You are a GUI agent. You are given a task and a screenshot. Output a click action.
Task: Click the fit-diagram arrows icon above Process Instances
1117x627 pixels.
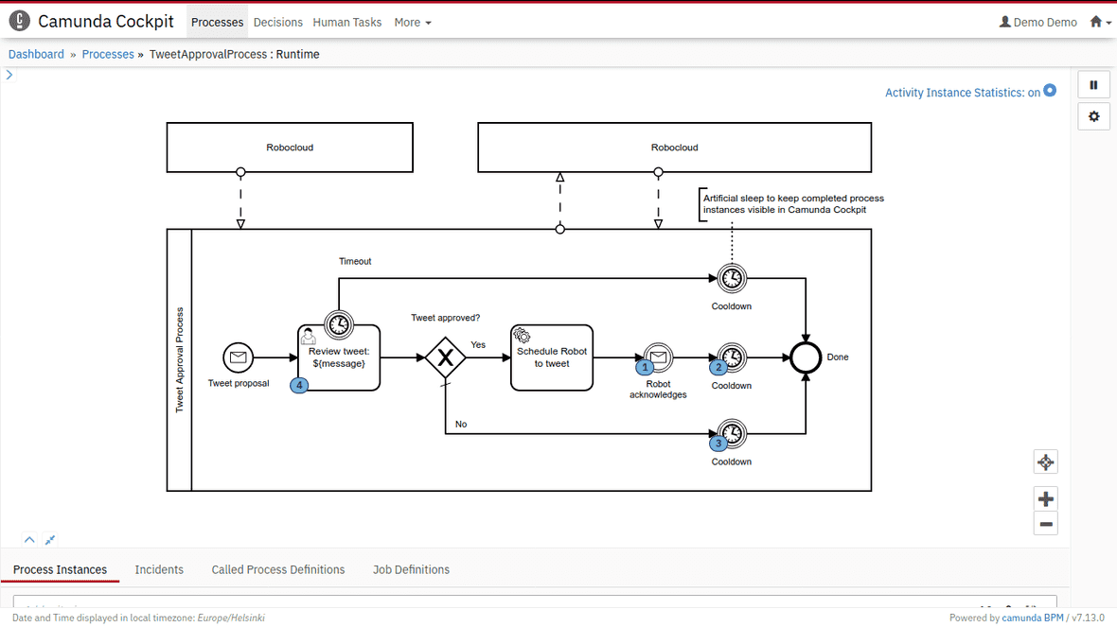click(49, 539)
